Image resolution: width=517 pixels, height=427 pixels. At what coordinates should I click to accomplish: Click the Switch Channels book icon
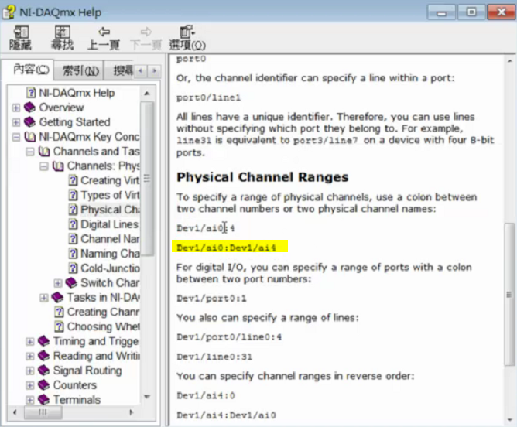[71, 282]
